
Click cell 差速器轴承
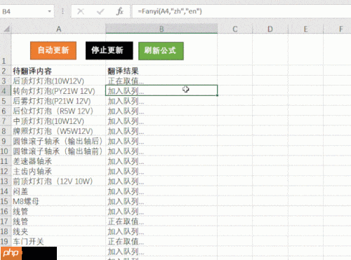coord(58,161)
